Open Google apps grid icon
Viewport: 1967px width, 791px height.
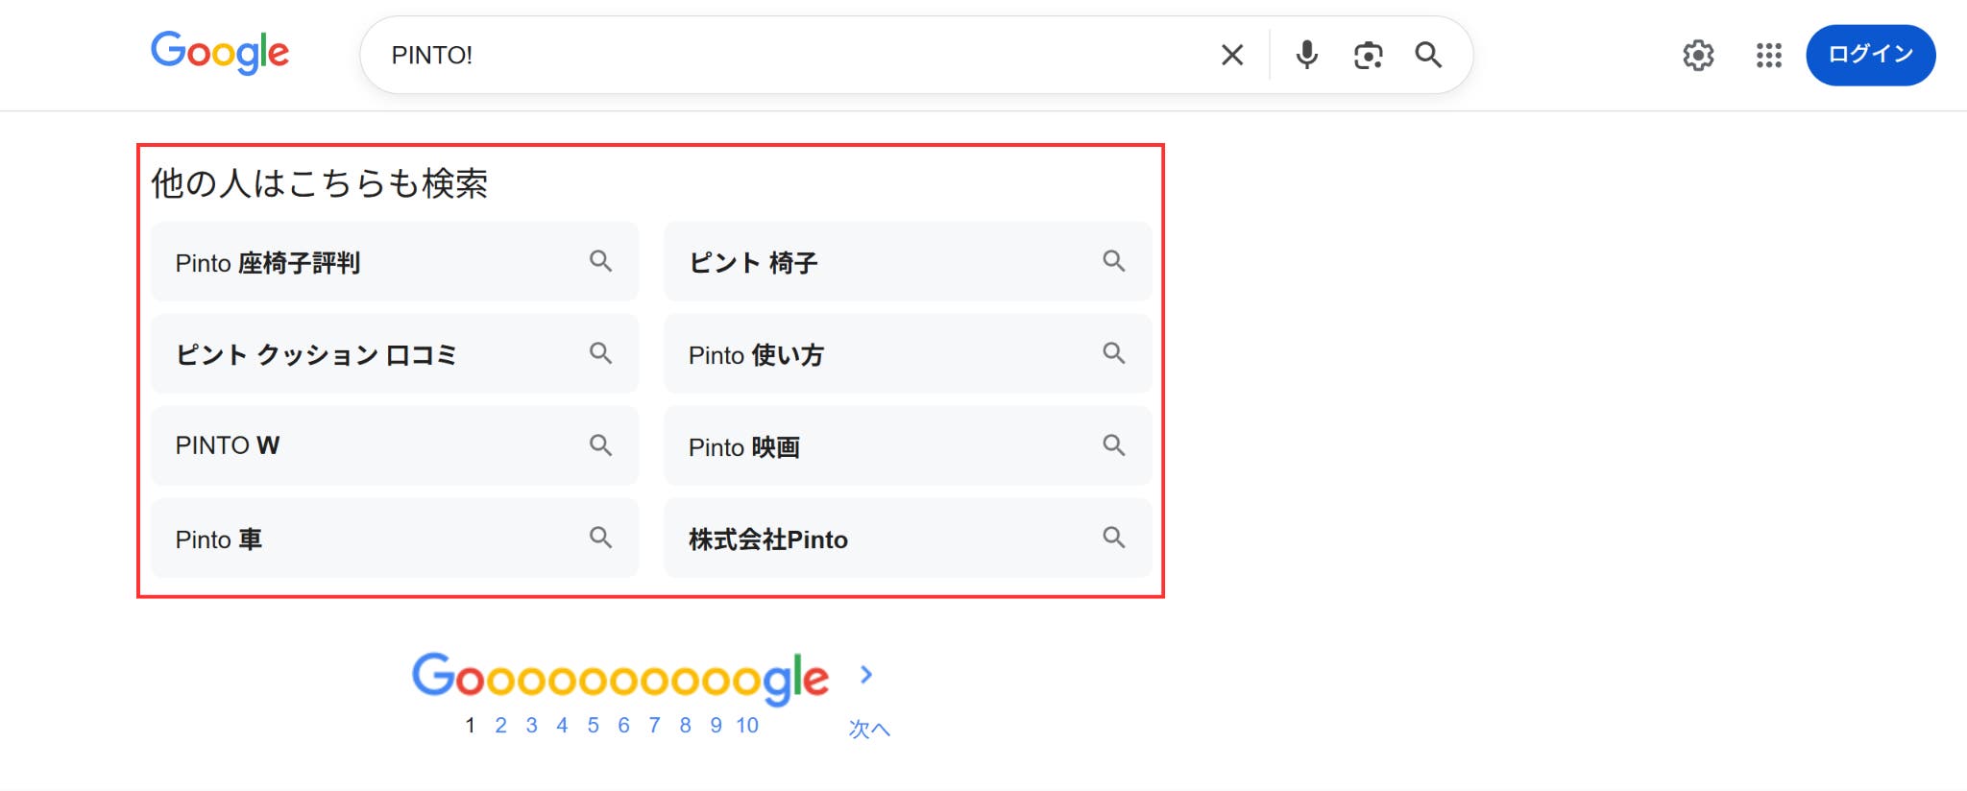[x=1768, y=55]
